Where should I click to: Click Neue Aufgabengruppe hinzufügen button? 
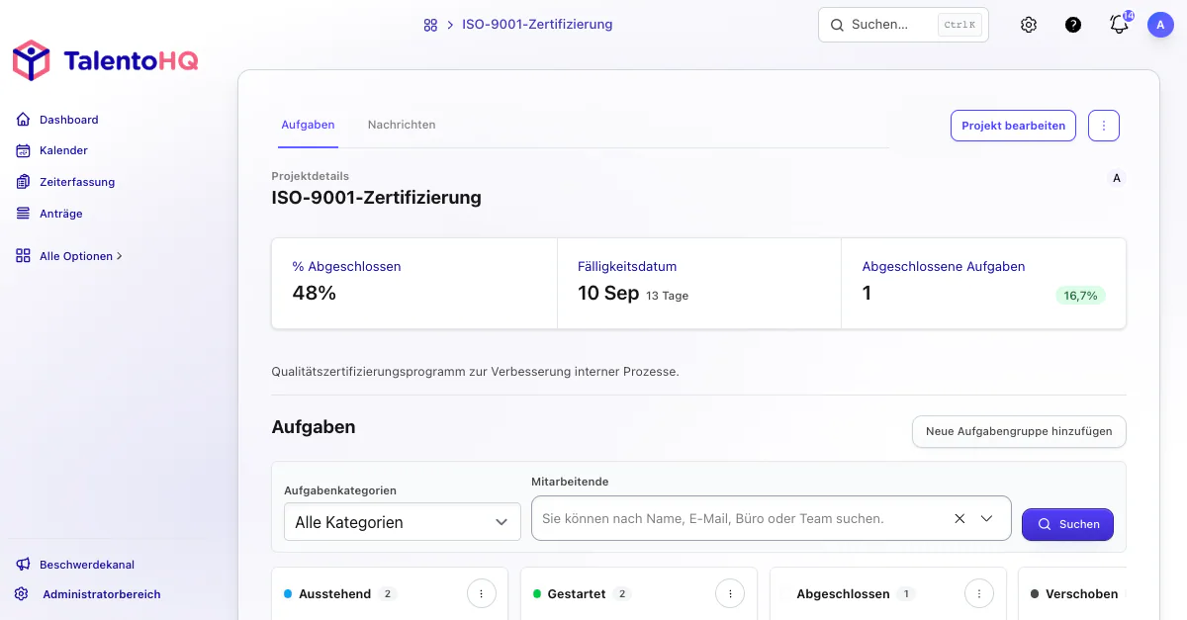[1019, 431]
